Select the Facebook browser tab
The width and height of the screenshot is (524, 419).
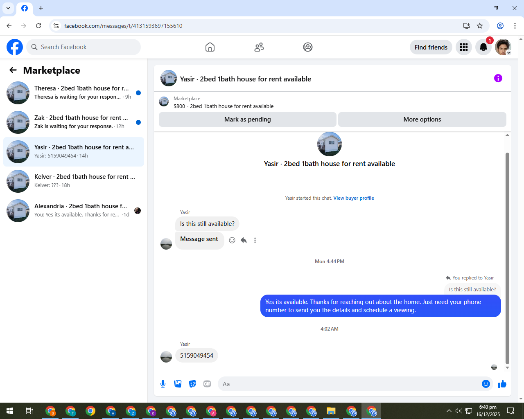pos(25,8)
